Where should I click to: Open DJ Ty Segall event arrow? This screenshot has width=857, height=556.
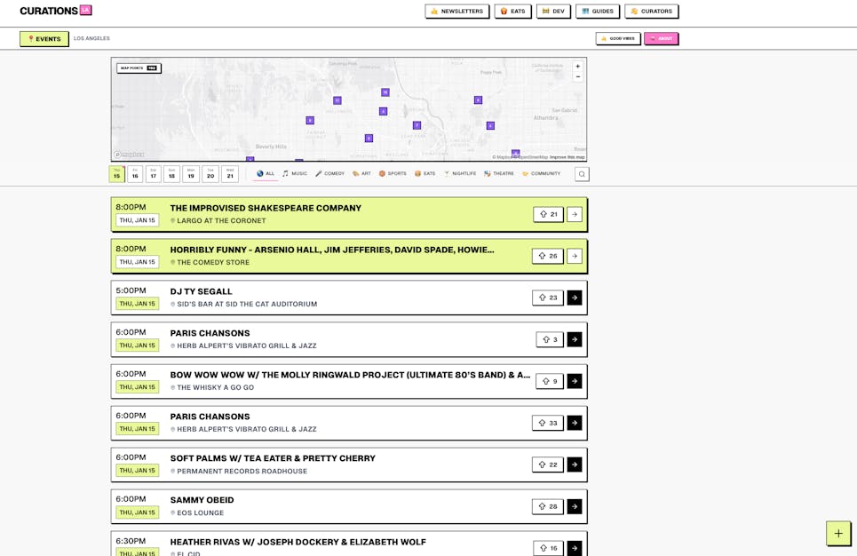[575, 298]
